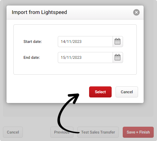This screenshot has height=141, width=157.
Task: Open the Start date calendar picker
Action: coord(118,42)
